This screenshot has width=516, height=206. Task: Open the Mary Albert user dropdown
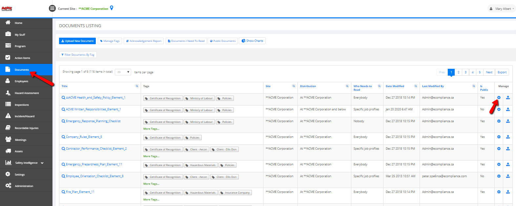coord(502,9)
